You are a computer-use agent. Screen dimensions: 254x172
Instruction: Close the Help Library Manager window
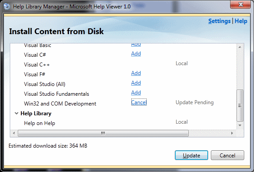240,4
